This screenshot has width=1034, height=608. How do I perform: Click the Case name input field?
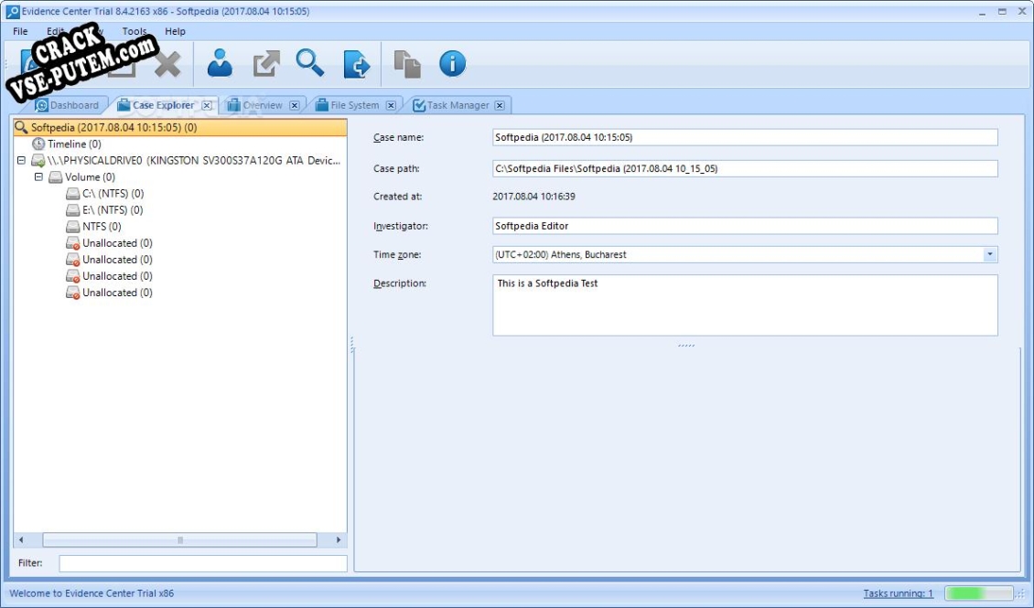click(x=745, y=137)
